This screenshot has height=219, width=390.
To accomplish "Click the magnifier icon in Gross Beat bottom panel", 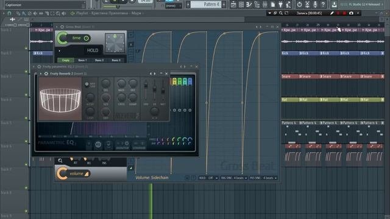I will pos(60,161).
